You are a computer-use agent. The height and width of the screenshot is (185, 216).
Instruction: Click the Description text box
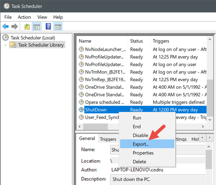tap(158, 180)
